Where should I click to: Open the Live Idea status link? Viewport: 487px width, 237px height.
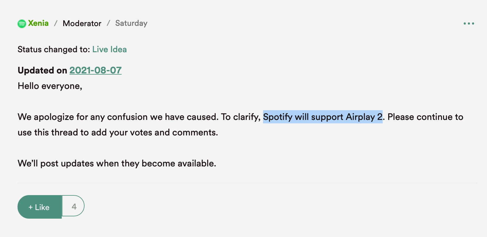pos(109,49)
